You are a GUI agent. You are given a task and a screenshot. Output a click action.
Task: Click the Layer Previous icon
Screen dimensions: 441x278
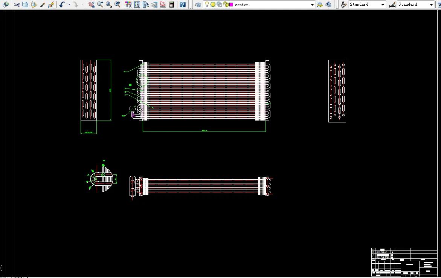click(328, 5)
